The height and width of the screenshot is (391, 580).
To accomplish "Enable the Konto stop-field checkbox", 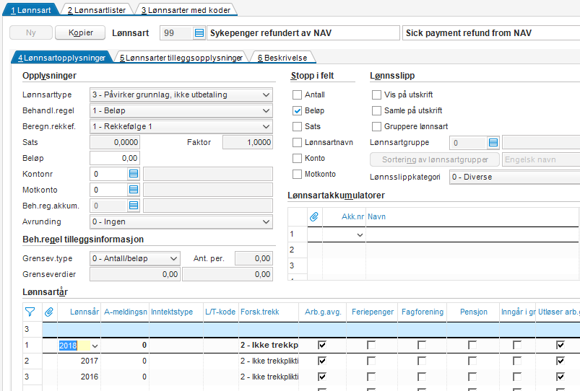I will pos(297,158).
